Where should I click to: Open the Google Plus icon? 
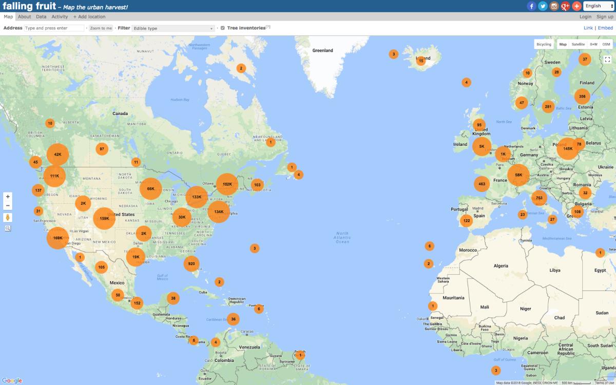click(x=565, y=6)
